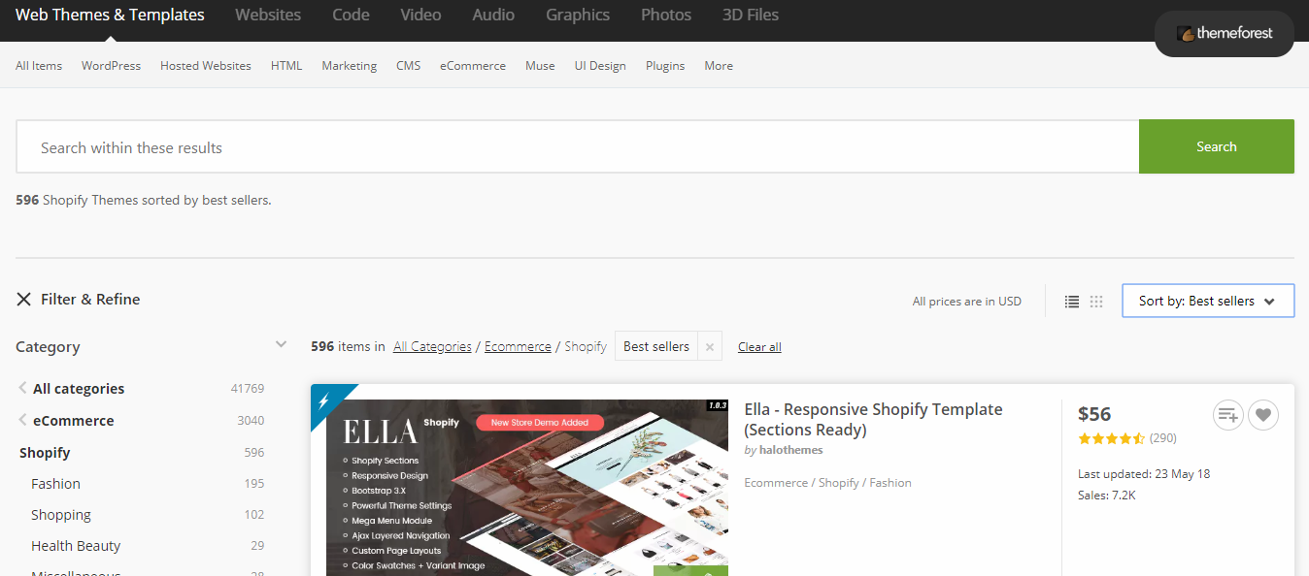Select All Items in subnavigation

tap(39, 66)
